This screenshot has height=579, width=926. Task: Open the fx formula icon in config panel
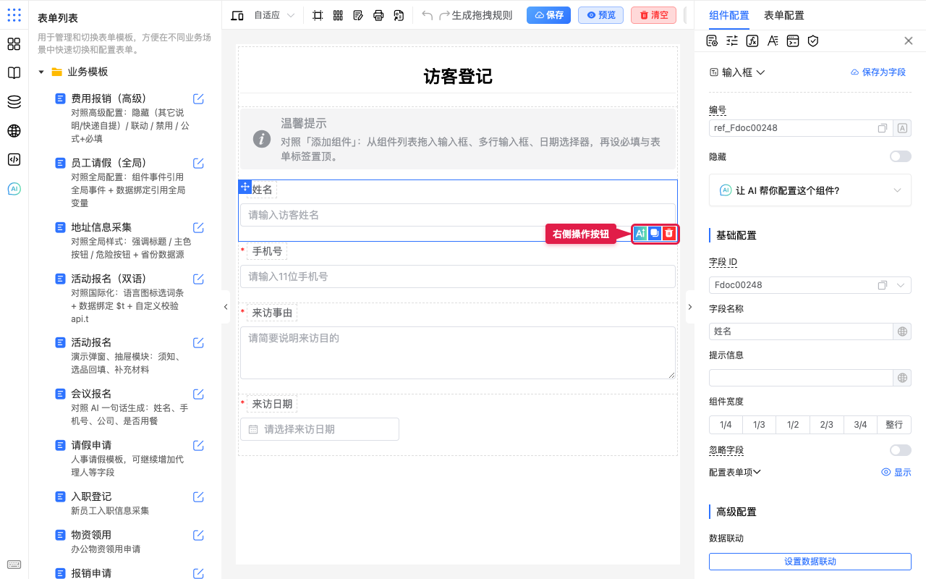coord(752,41)
